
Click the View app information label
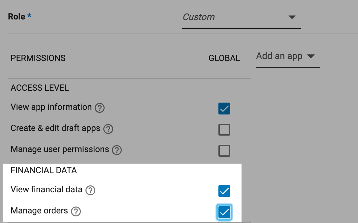(x=51, y=107)
